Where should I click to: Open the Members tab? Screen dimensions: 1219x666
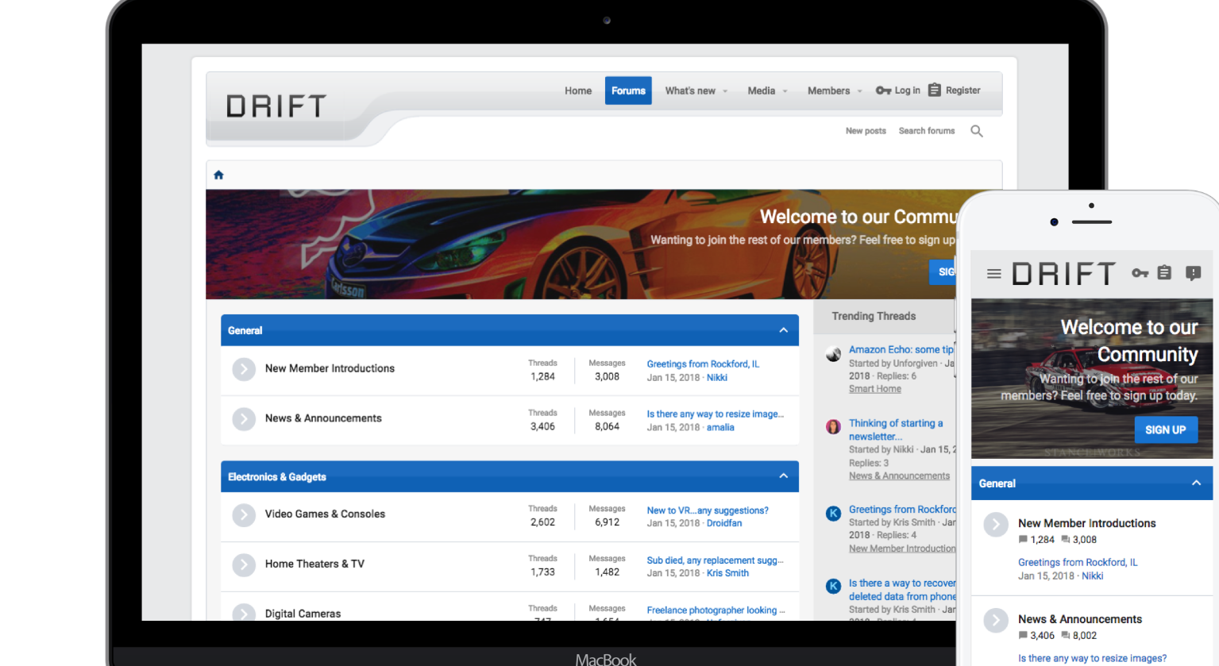(x=828, y=90)
